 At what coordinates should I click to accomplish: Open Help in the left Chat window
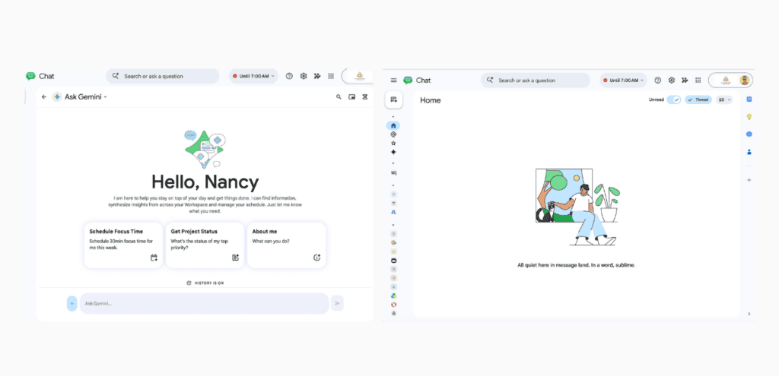(x=290, y=77)
